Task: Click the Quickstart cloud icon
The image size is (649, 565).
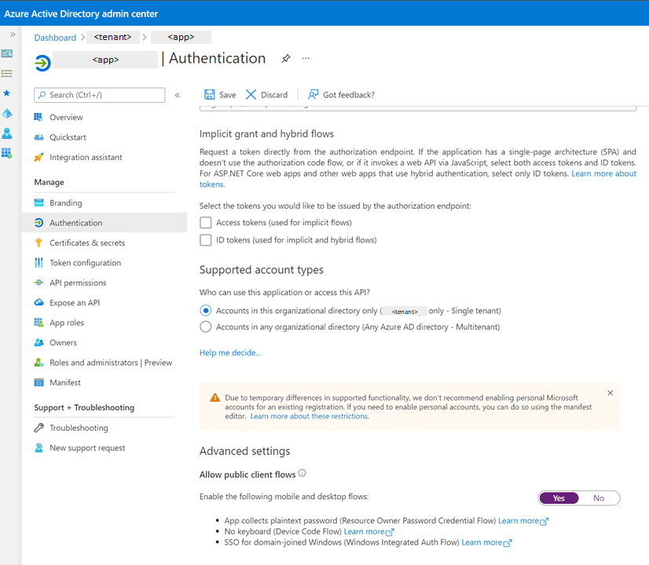Action: point(38,137)
